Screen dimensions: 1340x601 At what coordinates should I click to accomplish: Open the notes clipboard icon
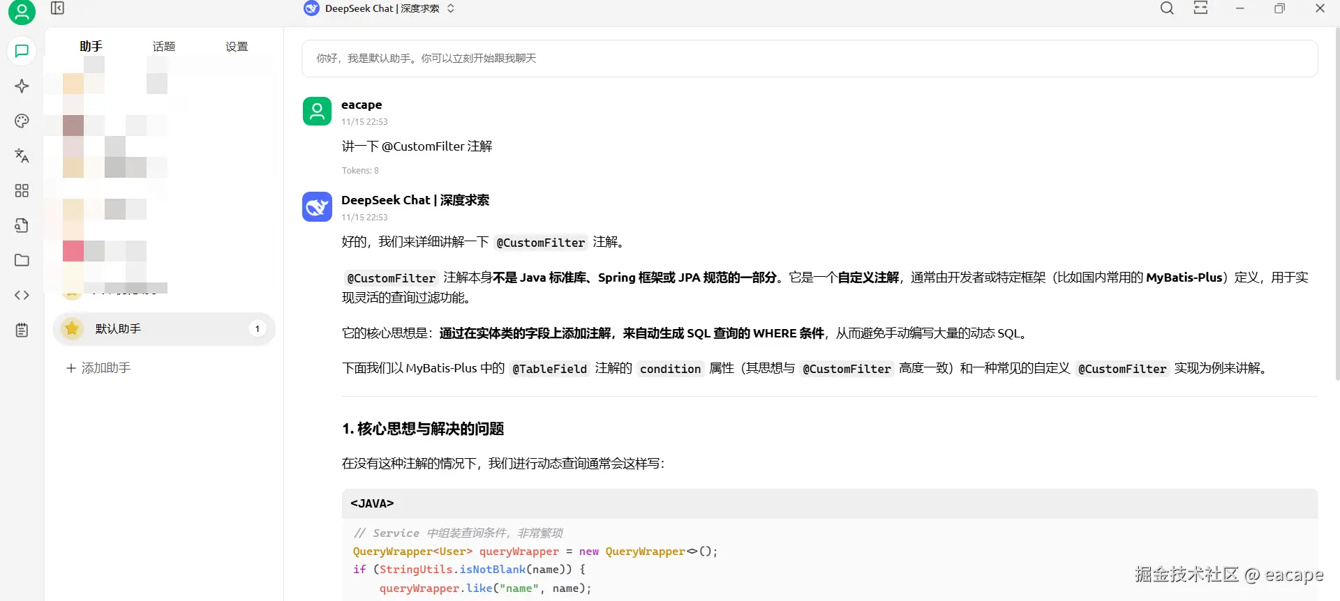point(22,330)
